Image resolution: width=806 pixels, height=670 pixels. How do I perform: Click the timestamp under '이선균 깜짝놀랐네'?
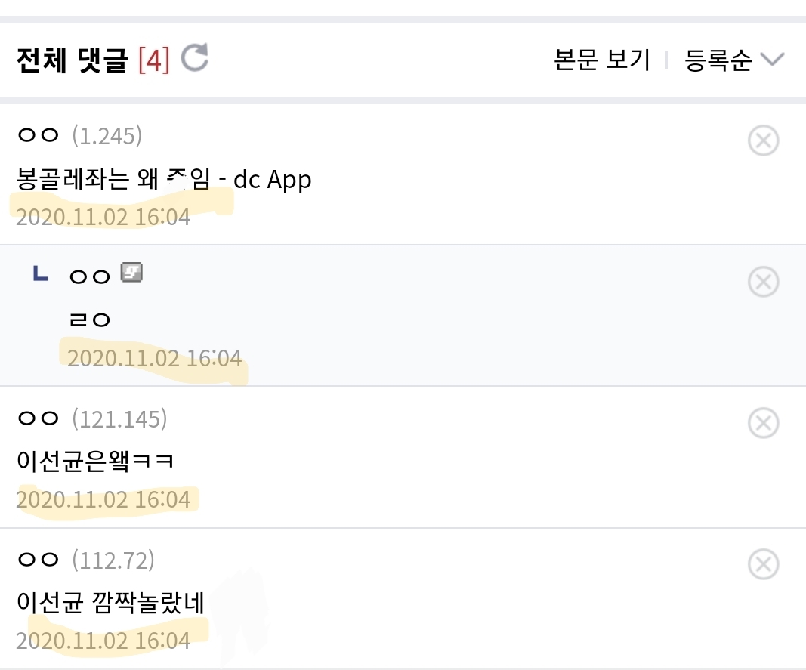coord(103,641)
